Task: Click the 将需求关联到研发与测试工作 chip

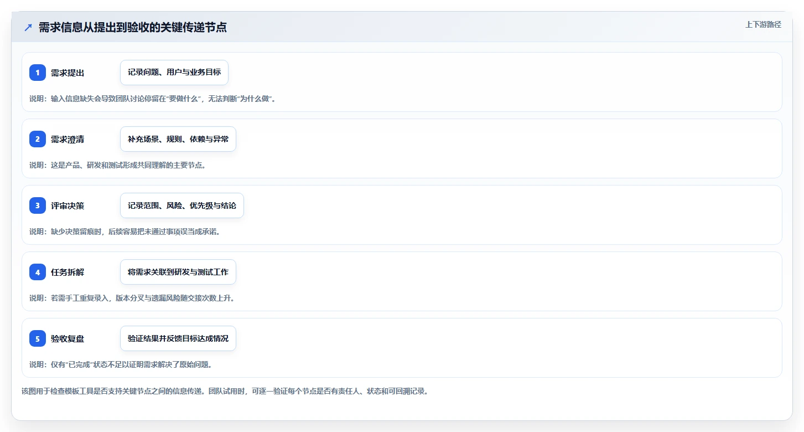Action: pos(178,272)
